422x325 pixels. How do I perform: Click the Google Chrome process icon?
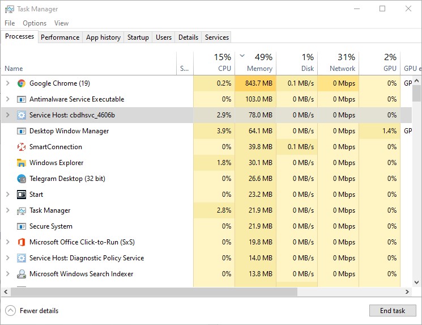22,83
